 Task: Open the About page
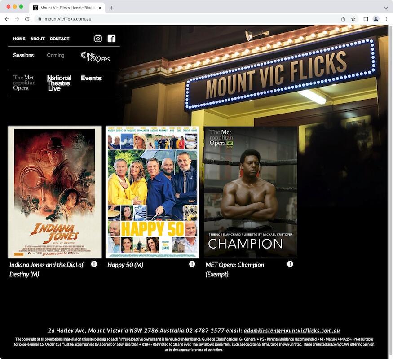pyautogui.click(x=38, y=39)
